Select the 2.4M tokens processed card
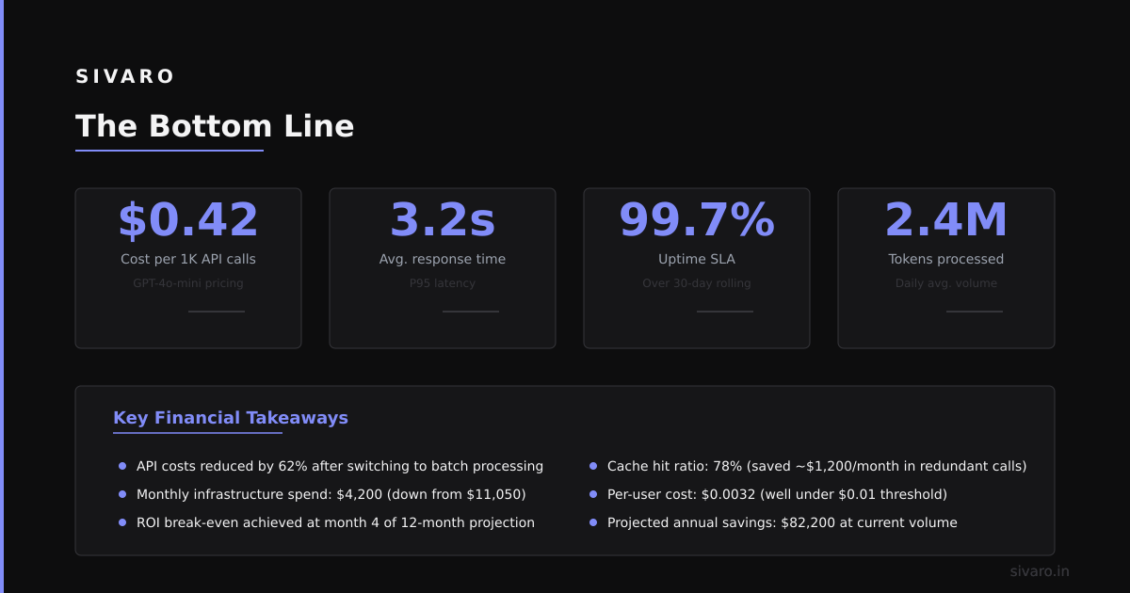The image size is (1130, 593). pyautogui.click(x=946, y=268)
